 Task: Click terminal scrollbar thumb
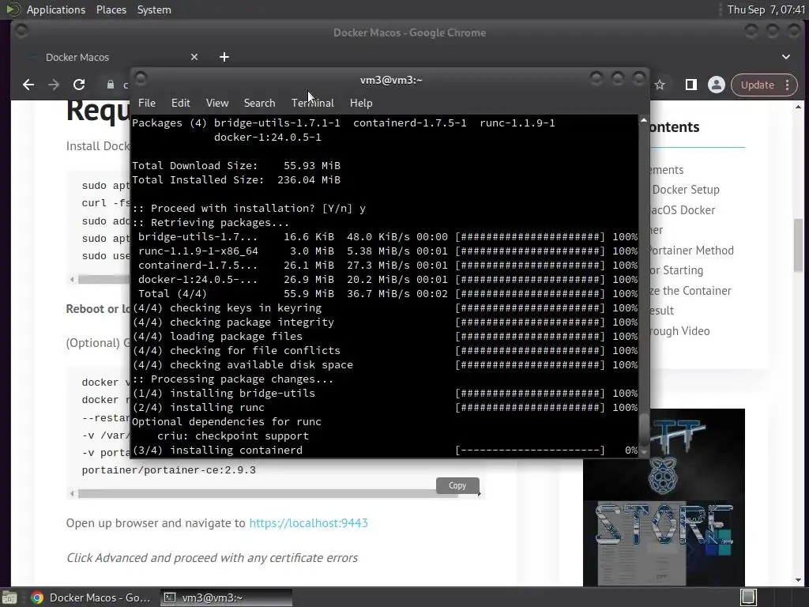click(643, 431)
